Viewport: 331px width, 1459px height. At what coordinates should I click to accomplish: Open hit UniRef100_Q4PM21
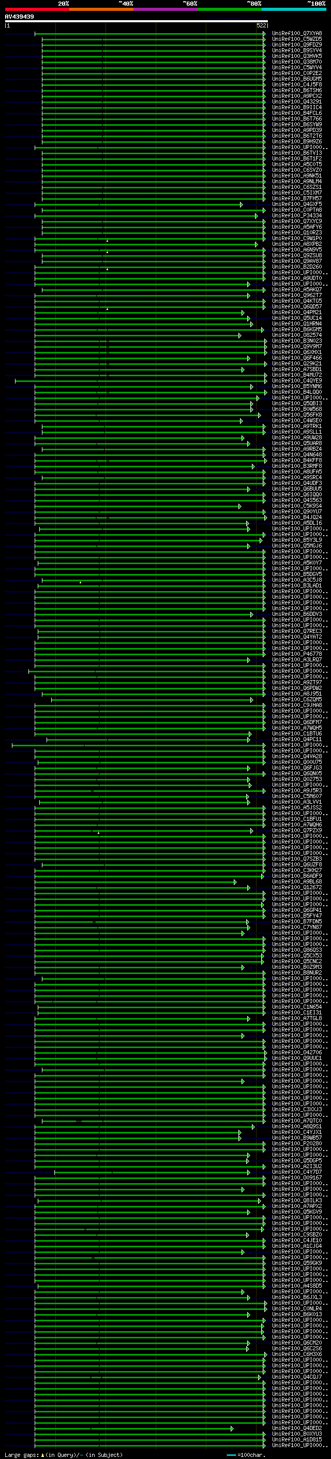[x=297, y=313]
